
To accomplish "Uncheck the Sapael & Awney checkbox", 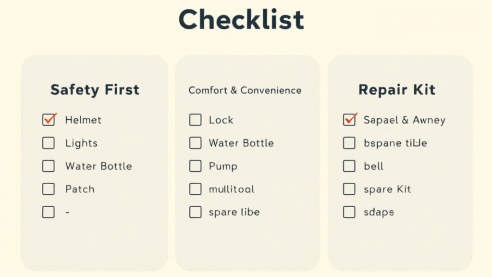I will coord(349,120).
